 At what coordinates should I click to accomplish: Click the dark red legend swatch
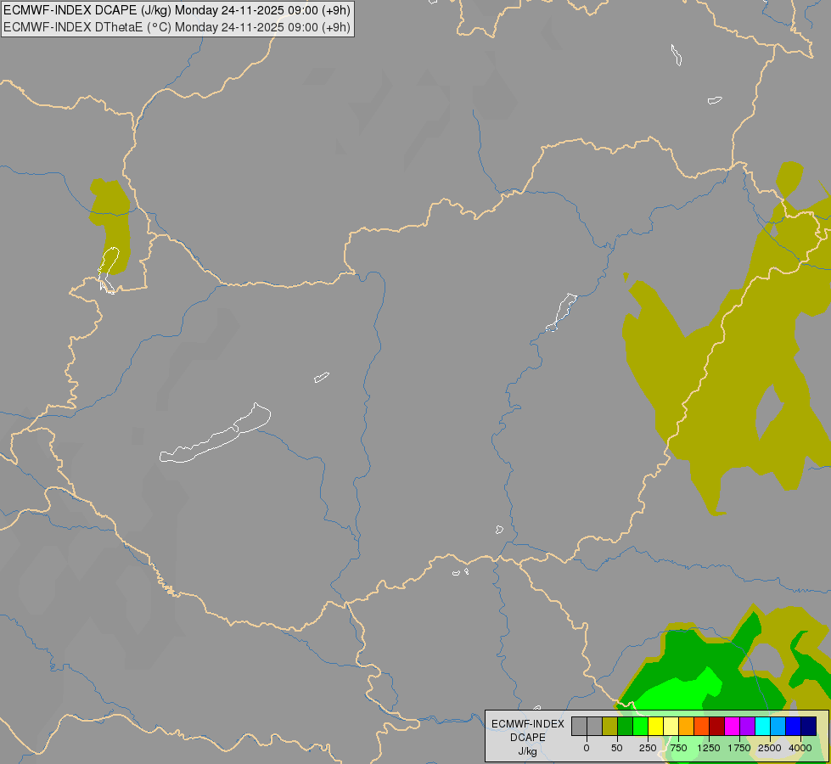[x=716, y=726]
